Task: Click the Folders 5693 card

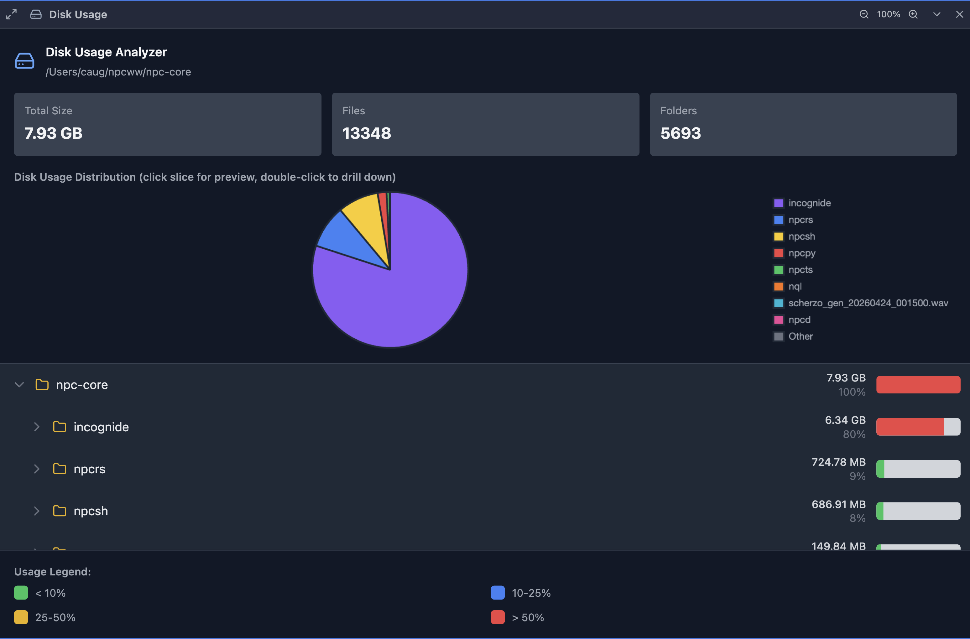Action: click(x=803, y=124)
